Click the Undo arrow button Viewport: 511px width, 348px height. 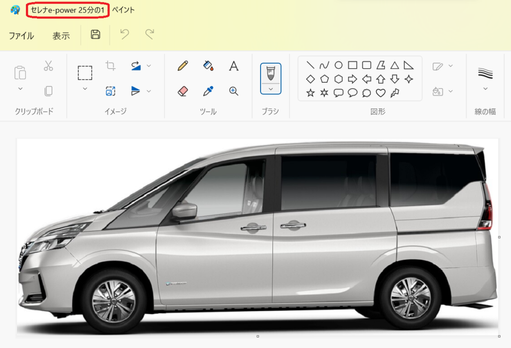point(125,34)
